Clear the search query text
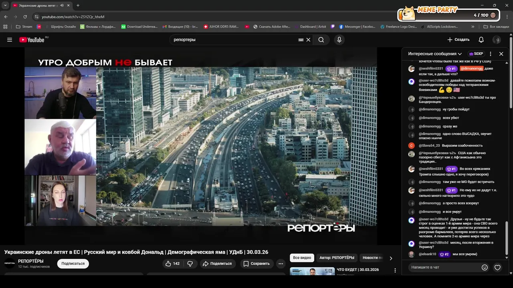The width and height of the screenshot is (513, 288). click(309, 40)
